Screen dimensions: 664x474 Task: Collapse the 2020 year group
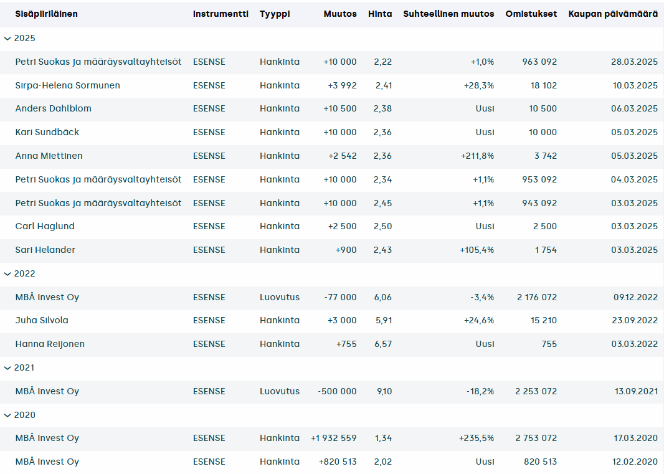(7, 415)
